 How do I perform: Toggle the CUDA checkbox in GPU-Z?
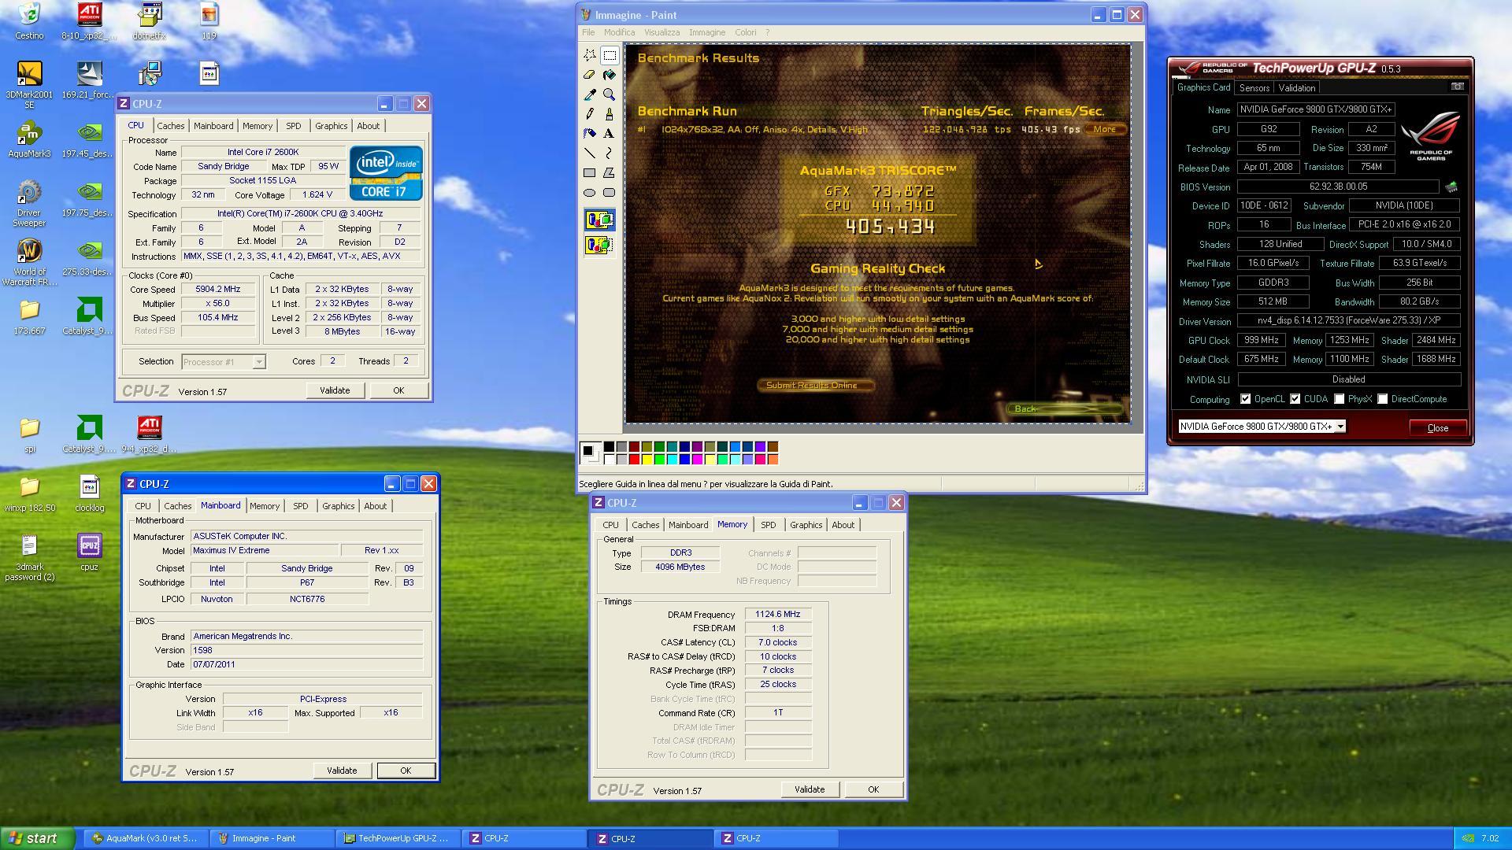pos(1295,399)
